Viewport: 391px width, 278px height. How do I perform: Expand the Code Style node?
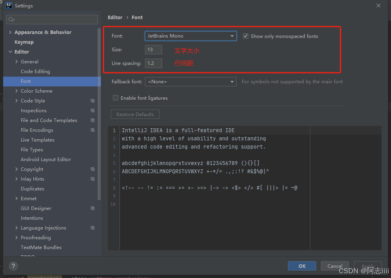click(x=16, y=100)
